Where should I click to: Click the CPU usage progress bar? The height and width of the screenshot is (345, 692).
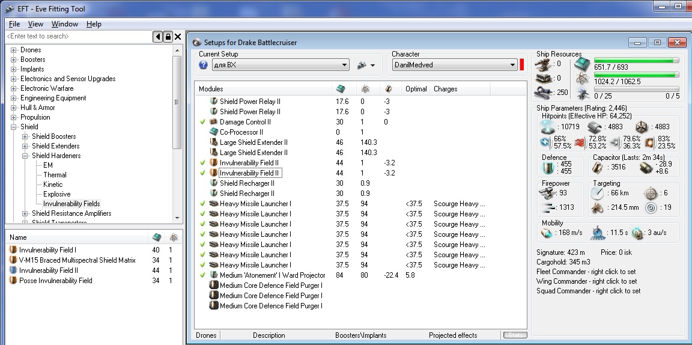point(637,60)
